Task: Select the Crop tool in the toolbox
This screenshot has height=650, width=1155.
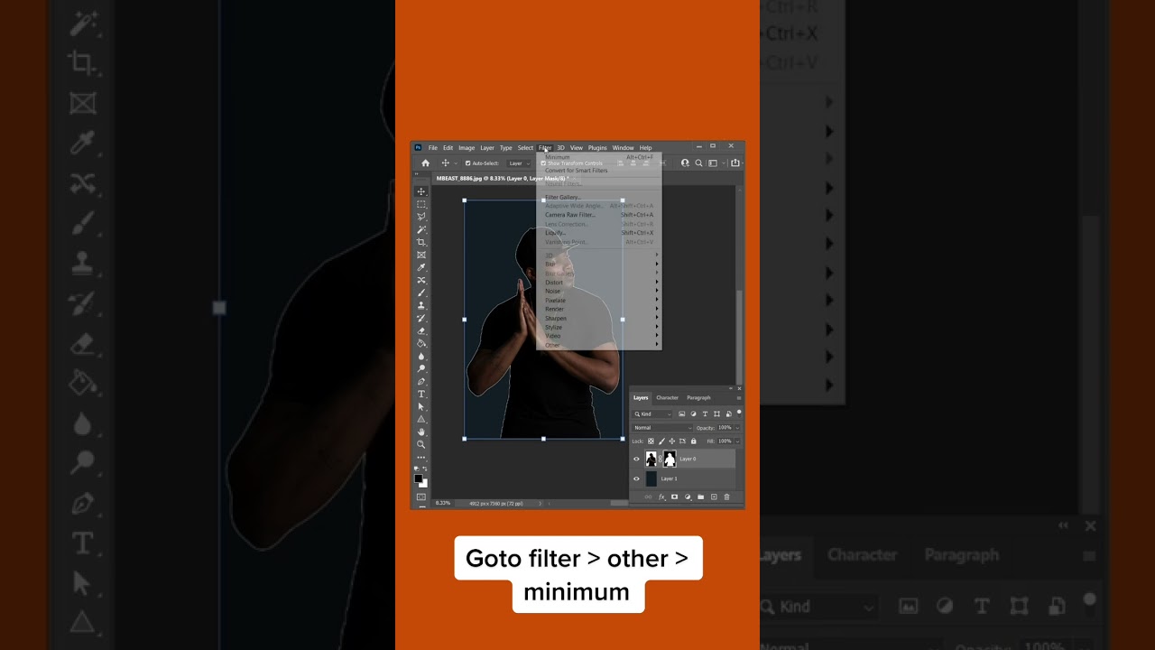Action: (421, 242)
